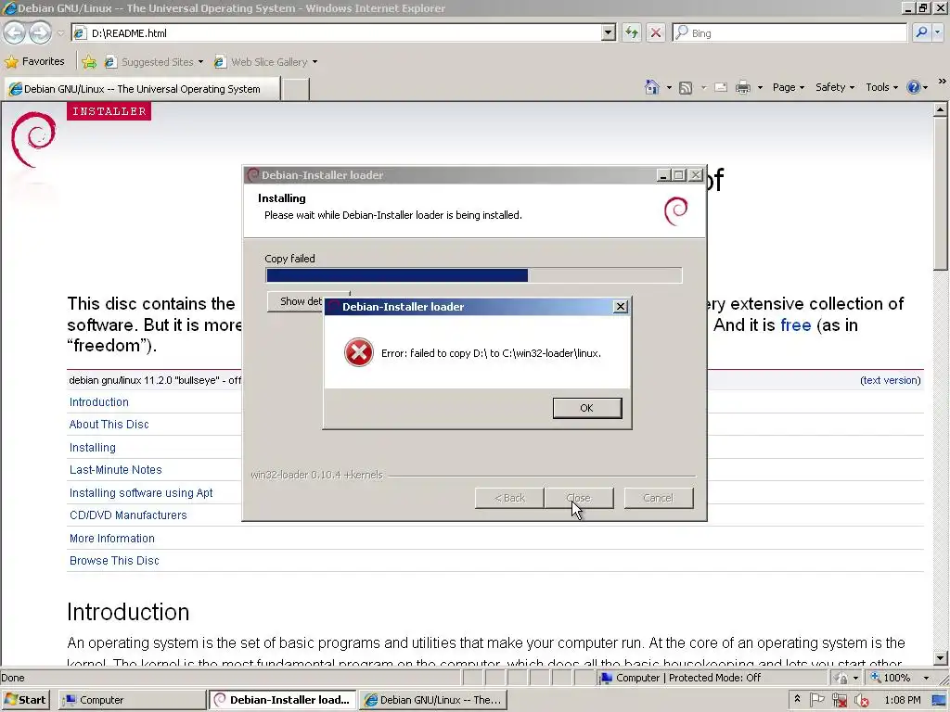Image resolution: width=950 pixels, height=712 pixels.
Task: Open the Safety menu
Action: [835, 87]
